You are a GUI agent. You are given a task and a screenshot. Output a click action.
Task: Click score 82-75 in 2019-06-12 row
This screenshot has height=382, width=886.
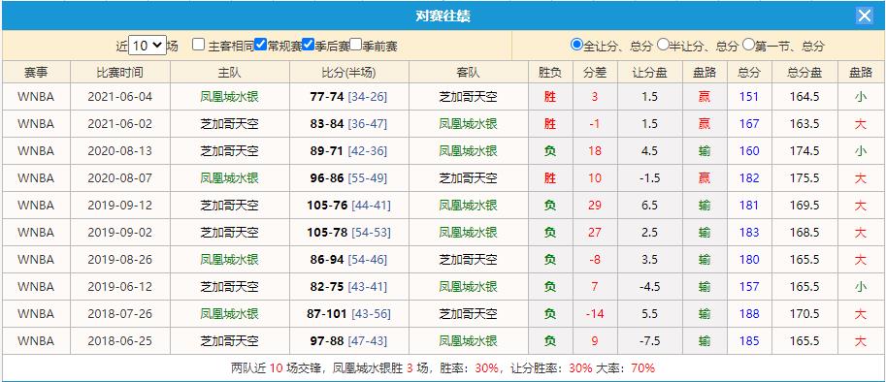coord(327,287)
